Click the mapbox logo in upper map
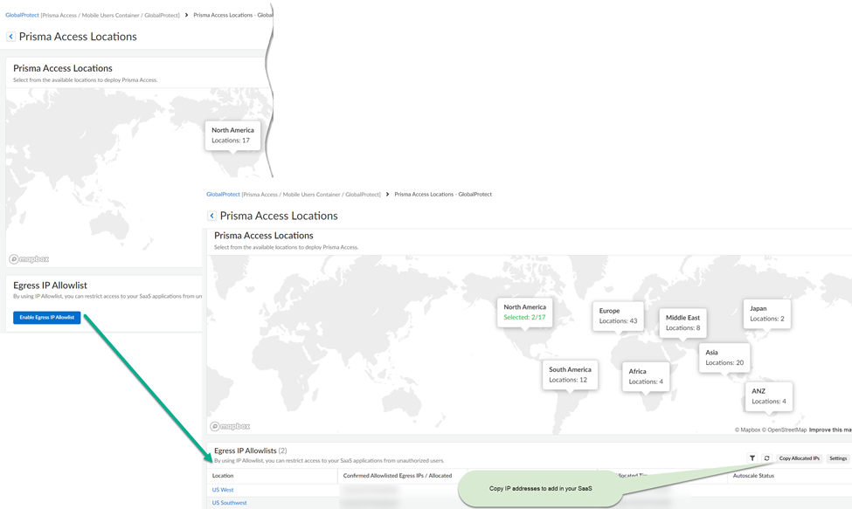 click(29, 259)
